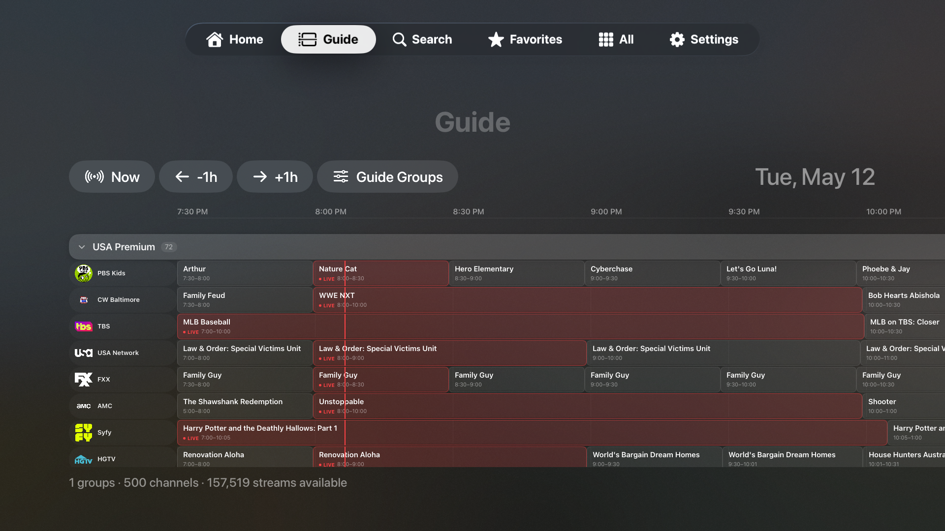Image resolution: width=945 pixels, height=531 pixels.
Task: Open the All channels tab
Action: pyautogui.click(x=616, y=39)
